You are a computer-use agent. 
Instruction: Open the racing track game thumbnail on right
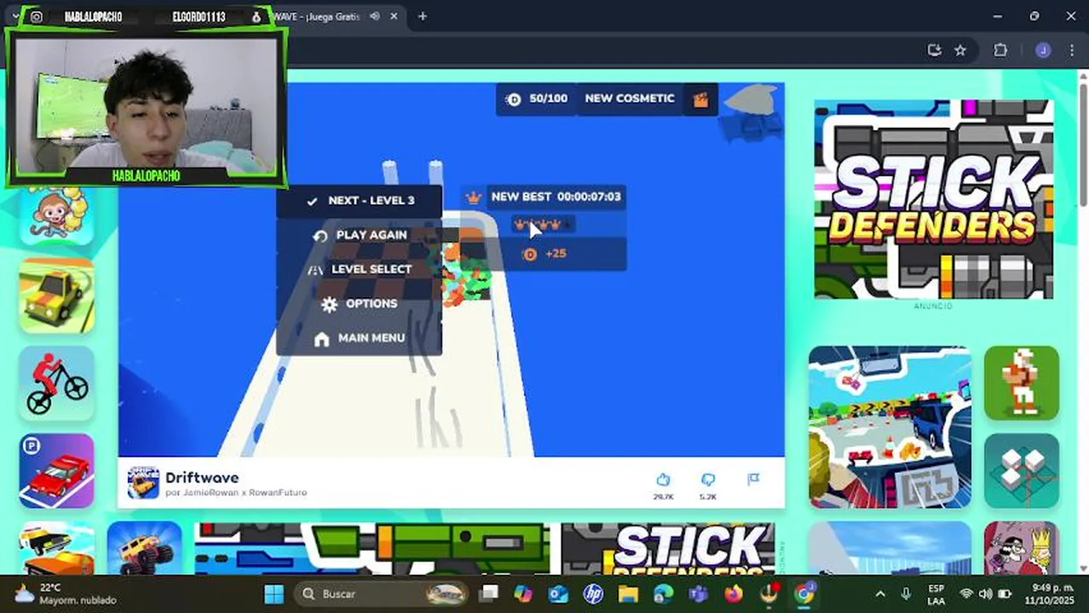point(890,427)
